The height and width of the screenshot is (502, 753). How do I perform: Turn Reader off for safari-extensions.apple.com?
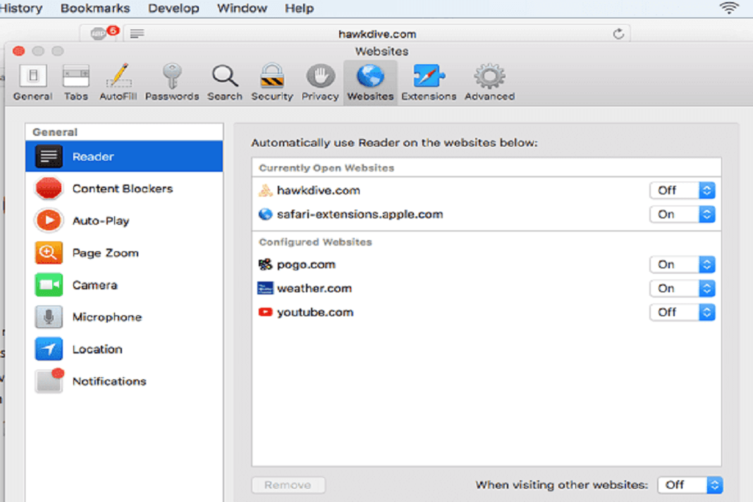[x=682, y=214]
